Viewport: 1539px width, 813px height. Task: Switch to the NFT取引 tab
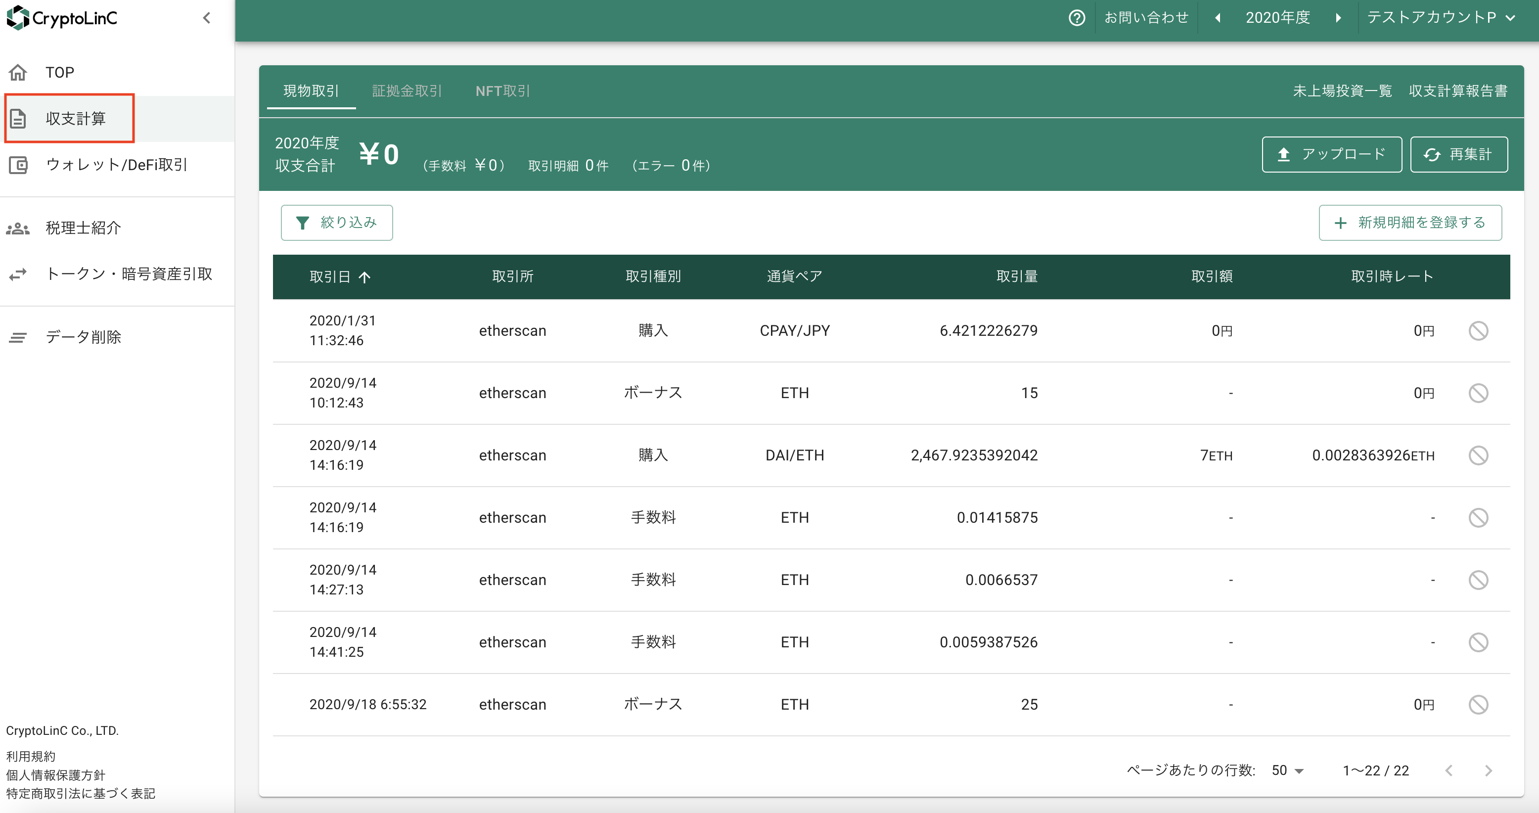point(502,91)
